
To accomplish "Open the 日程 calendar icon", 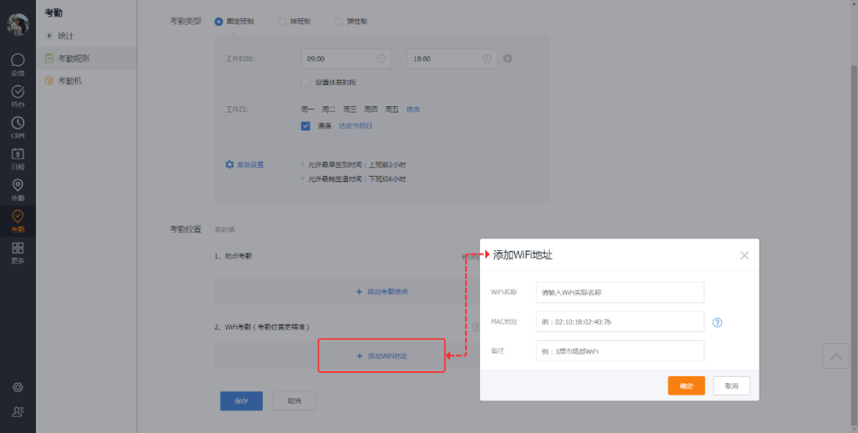I will click(17, 158).
